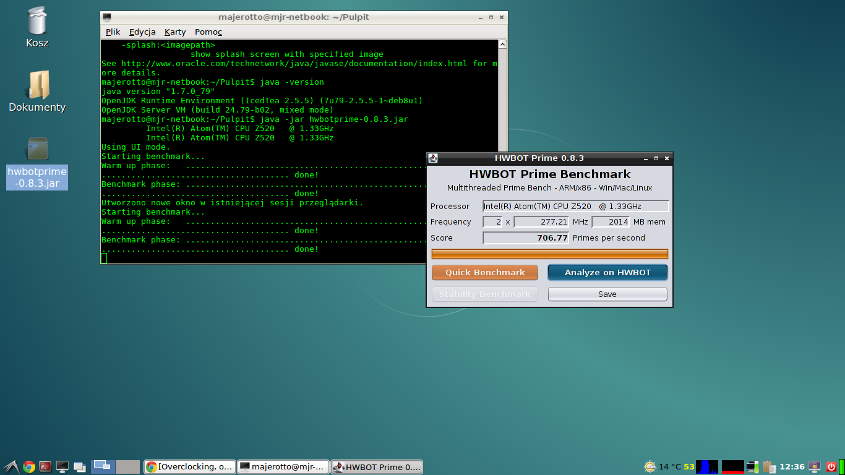Click the HWBOT Prime Benchmark heading
The image size is (845, 475).
550,174
